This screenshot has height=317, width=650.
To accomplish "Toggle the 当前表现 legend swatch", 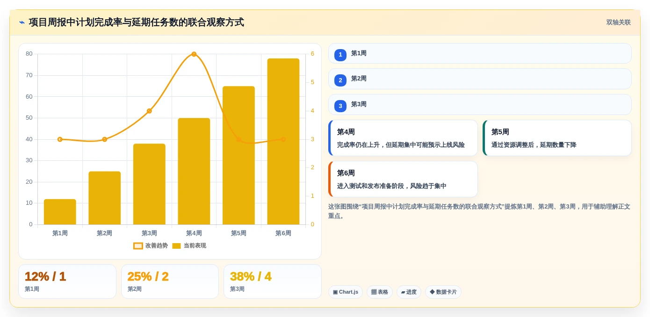I will point(176,246).
